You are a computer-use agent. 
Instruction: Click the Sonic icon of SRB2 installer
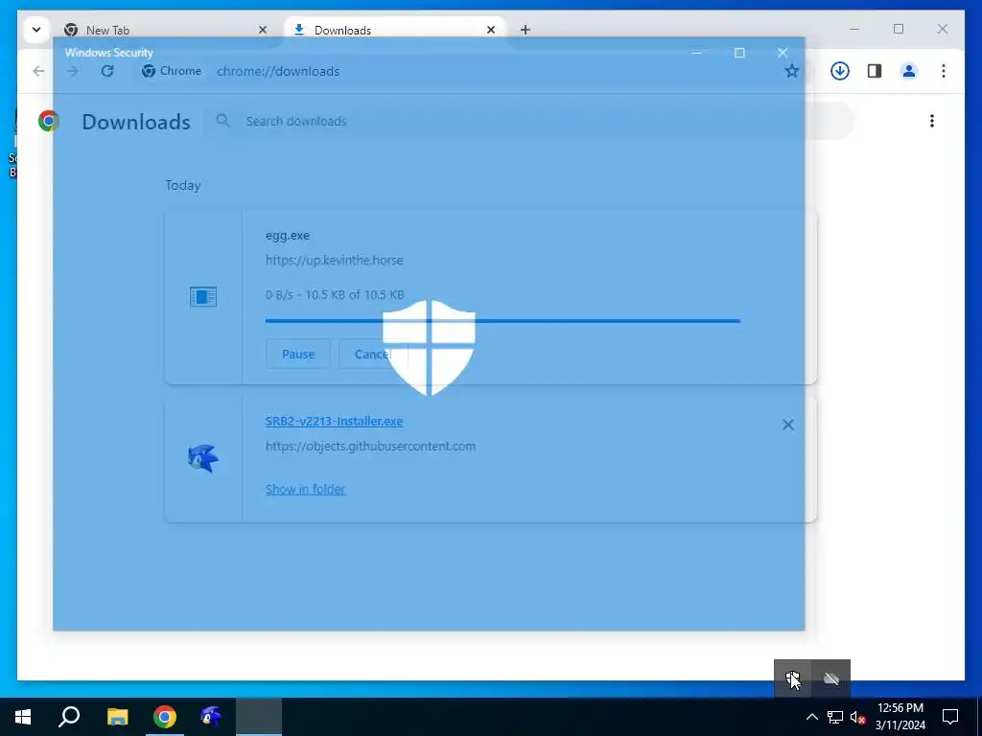point(203,459)
